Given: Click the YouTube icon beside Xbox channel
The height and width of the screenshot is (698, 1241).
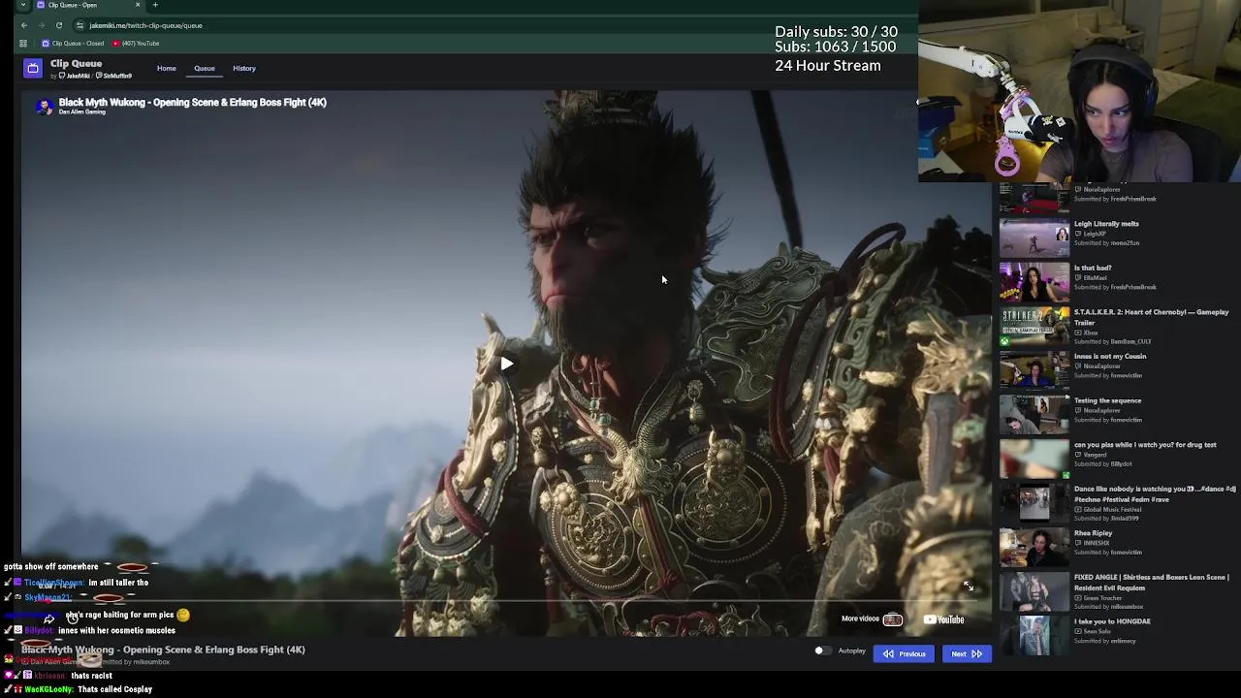Looking at the screenshot, I should point(1077,333).
